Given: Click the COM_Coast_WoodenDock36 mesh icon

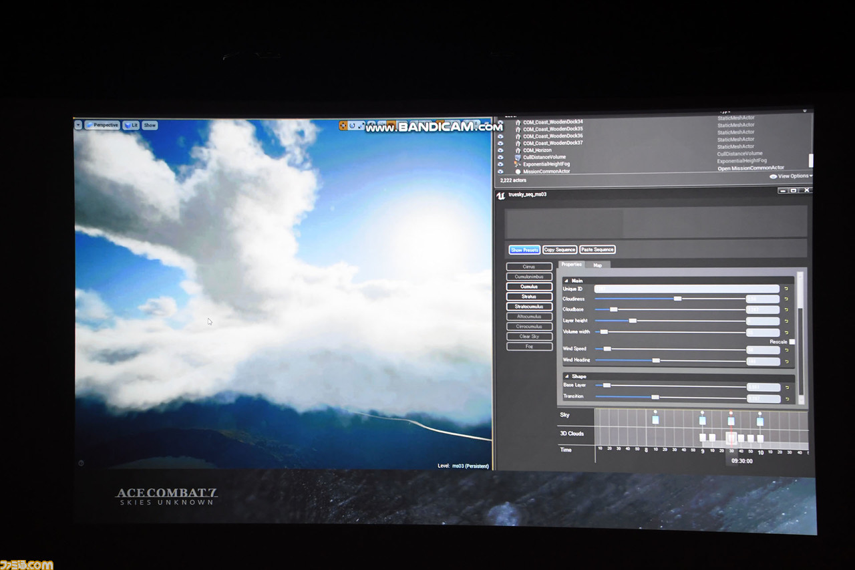Looking at the screenshot, I should 518,136.
